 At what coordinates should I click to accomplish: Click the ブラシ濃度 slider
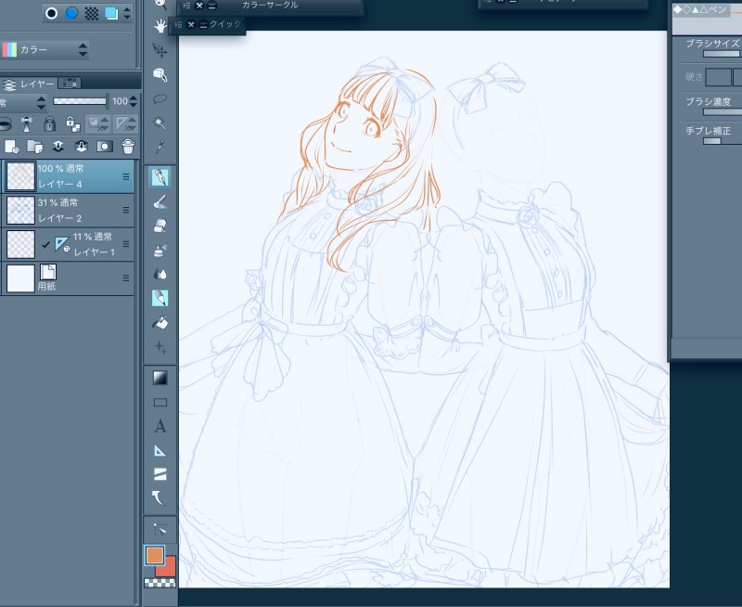(723, 112)
